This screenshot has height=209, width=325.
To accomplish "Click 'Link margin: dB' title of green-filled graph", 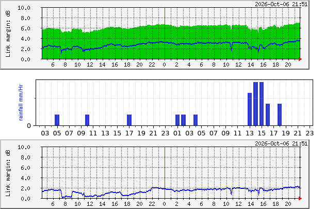I will [x=8, y=34].
